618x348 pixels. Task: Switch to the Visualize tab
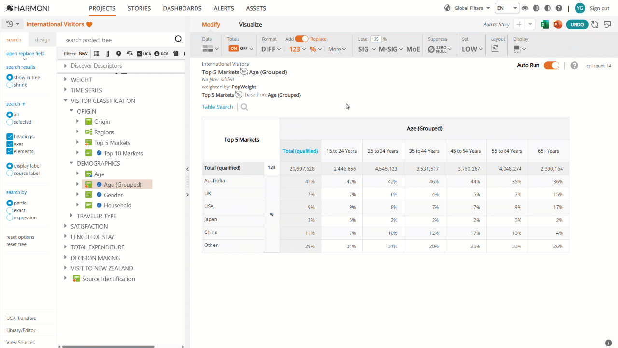[x=251, y=25]
